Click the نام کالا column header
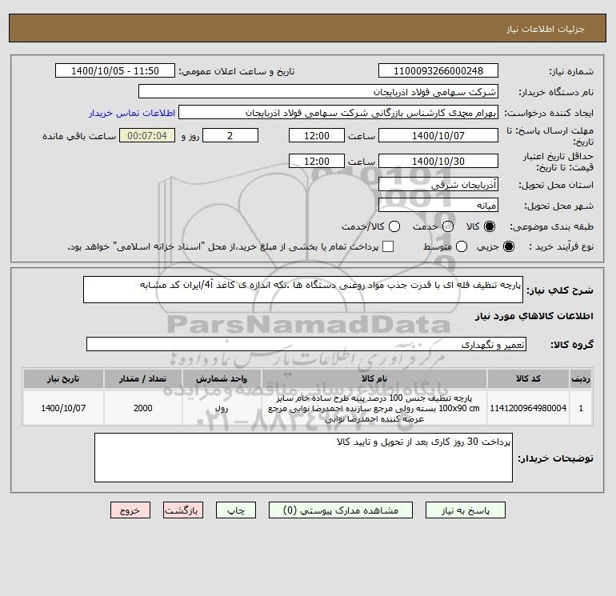The height and width of the screenshot is (596, 616). (374, 378)
